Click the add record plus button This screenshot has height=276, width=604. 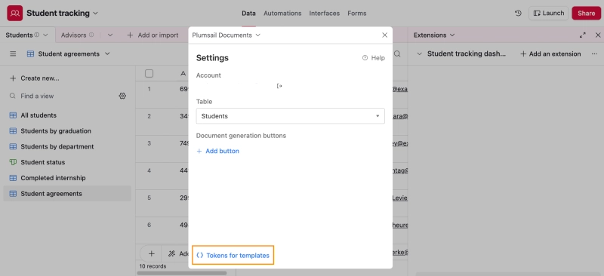[x=152, y=253]
